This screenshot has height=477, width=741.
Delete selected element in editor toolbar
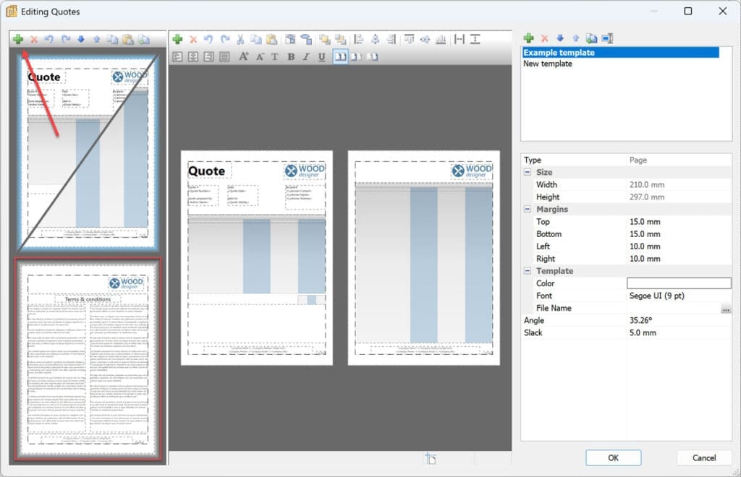click(193, 40)
